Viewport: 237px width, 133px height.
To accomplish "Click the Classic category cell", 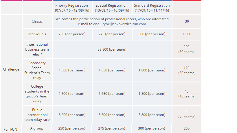I will click(x=37, y=21).
